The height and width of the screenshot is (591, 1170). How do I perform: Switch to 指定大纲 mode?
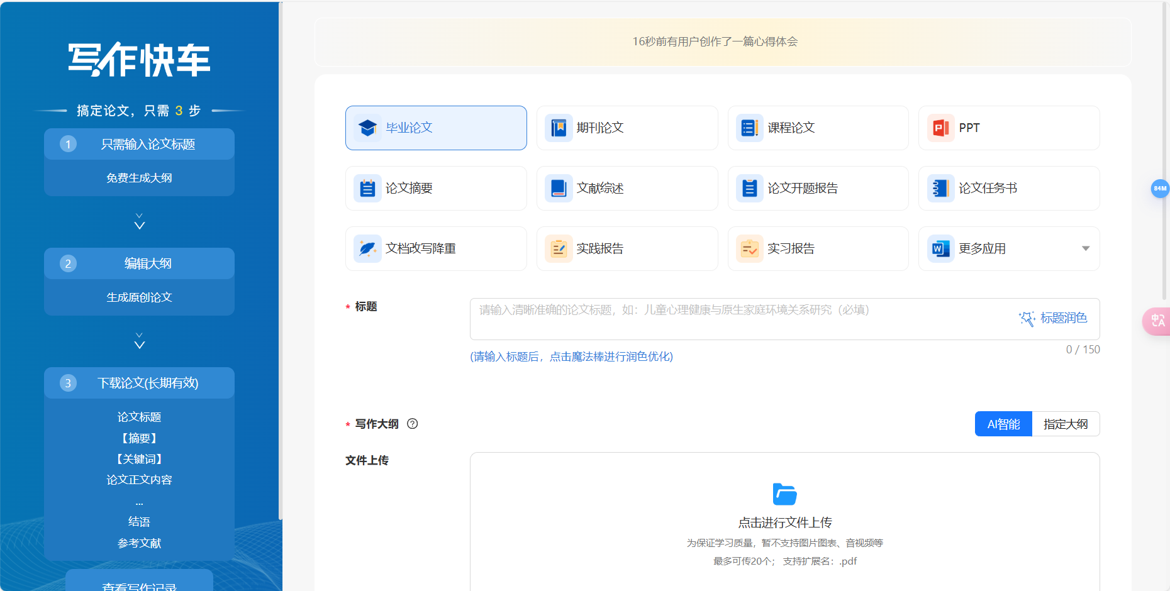point(1066,424)
